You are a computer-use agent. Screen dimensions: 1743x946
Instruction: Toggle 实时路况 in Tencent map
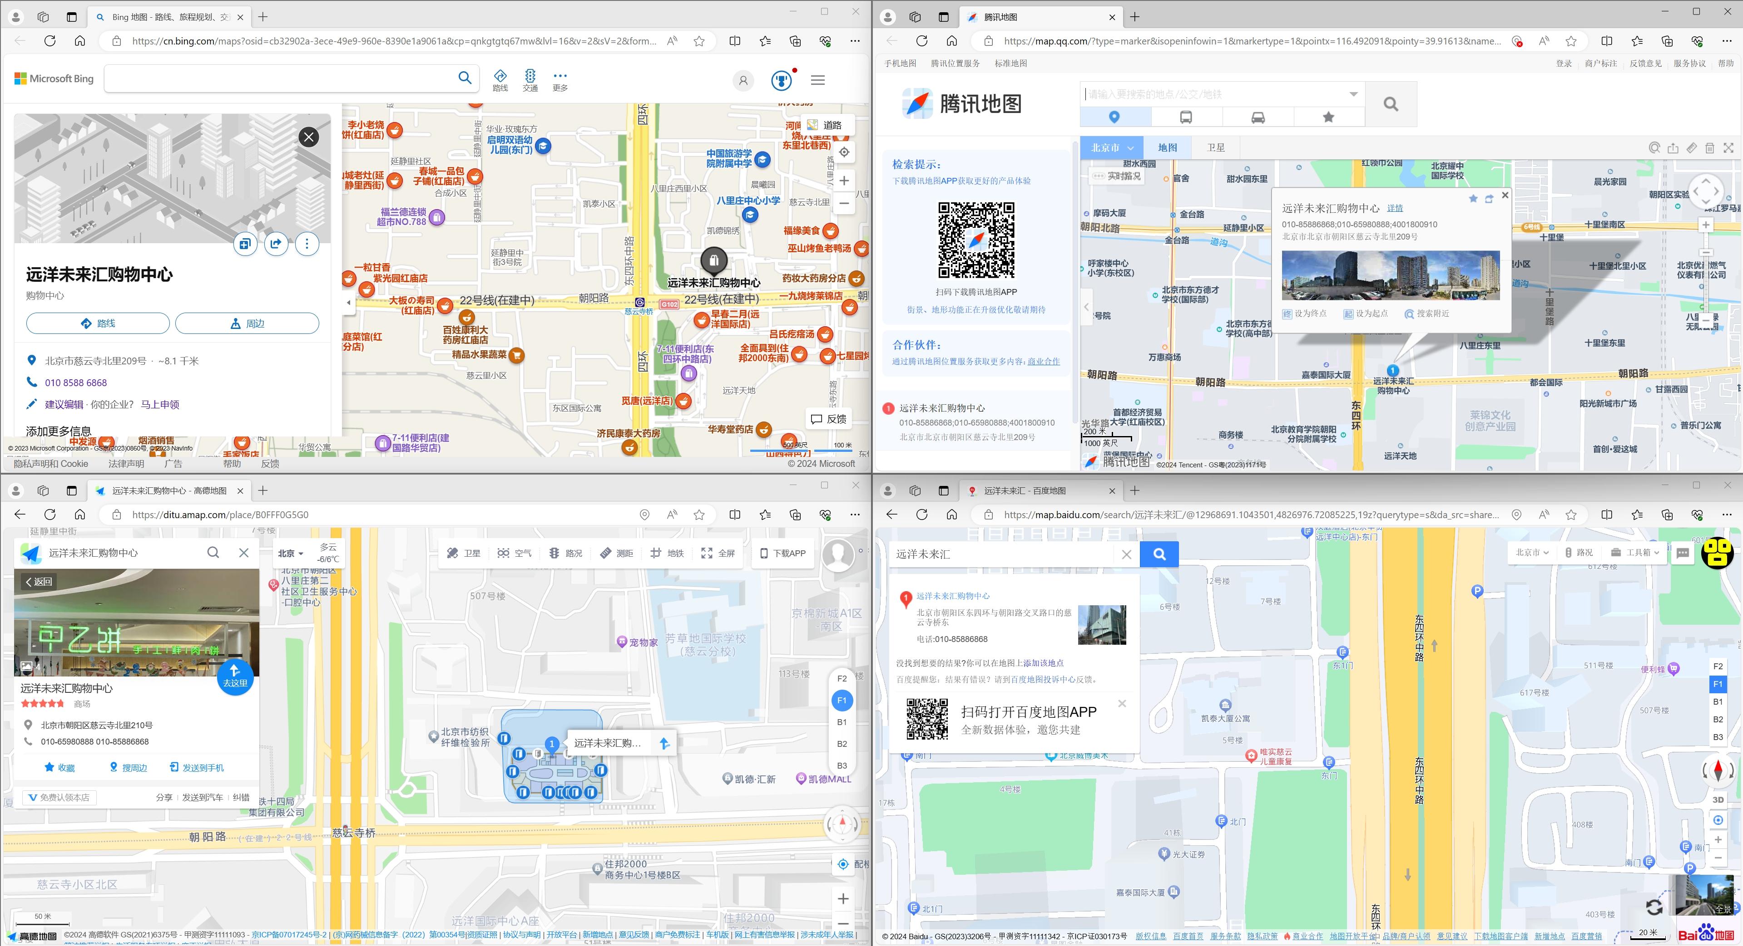(x=1116, y=176)
